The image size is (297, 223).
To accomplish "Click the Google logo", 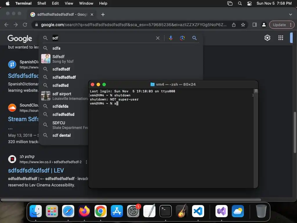I will 20,39.
